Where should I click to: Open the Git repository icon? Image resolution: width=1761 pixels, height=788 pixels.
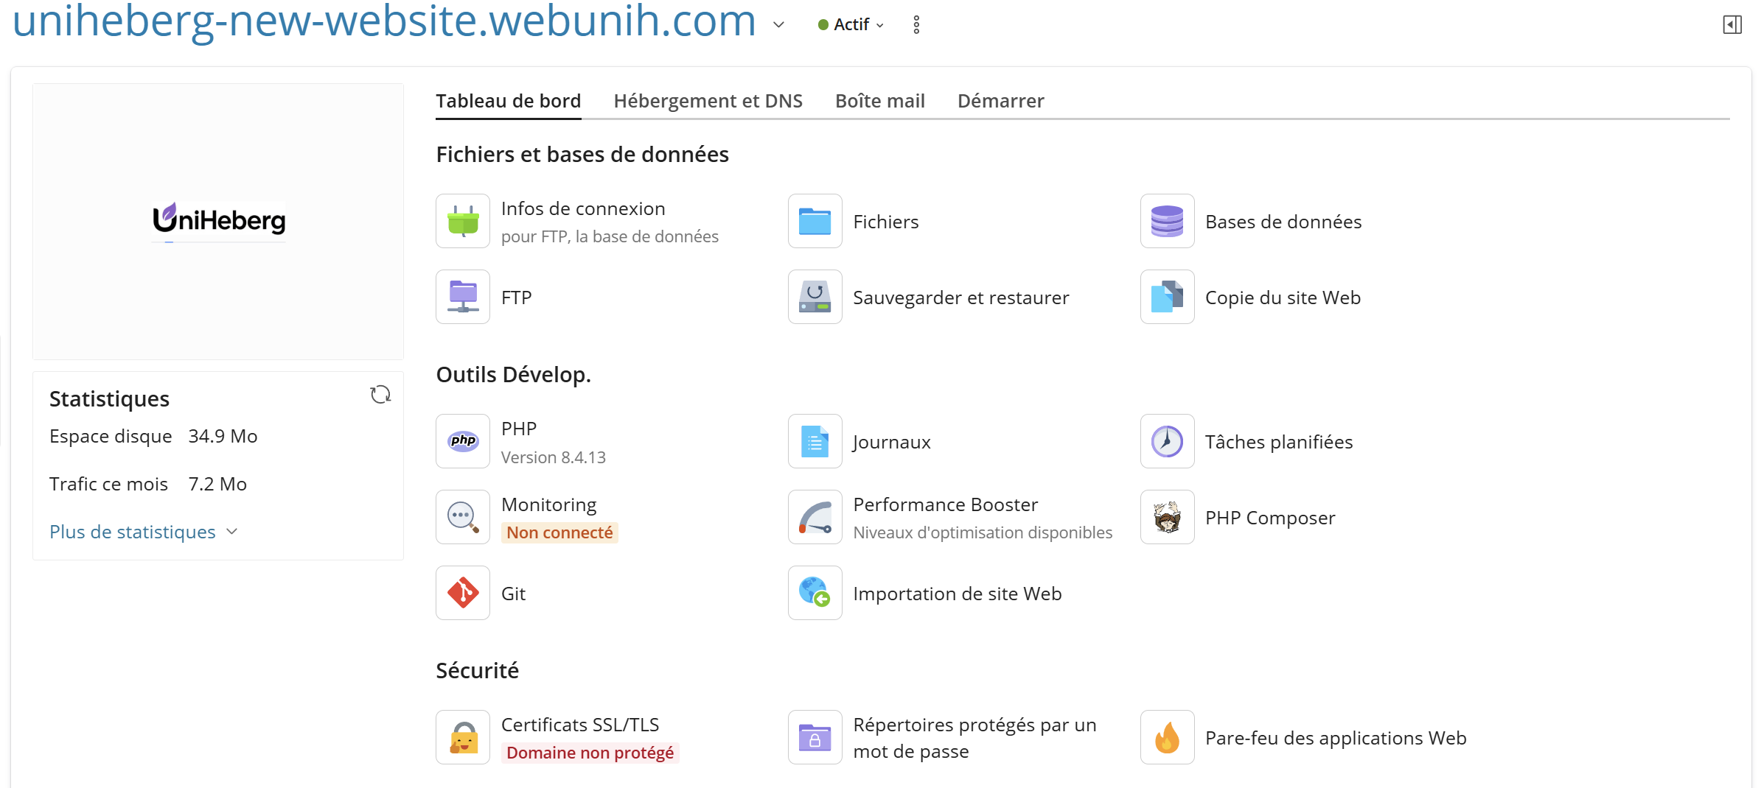(462, 593)
